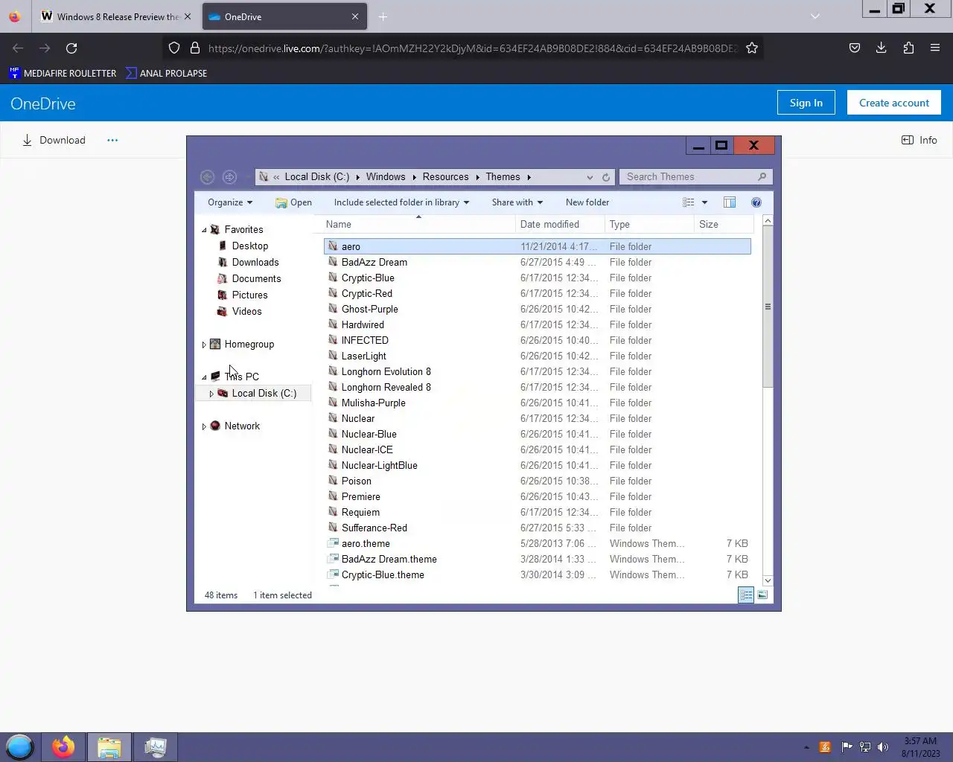Click Open in the Explorer toolbar
This screenshot has height=762, width=953.
tap(293, 202)
